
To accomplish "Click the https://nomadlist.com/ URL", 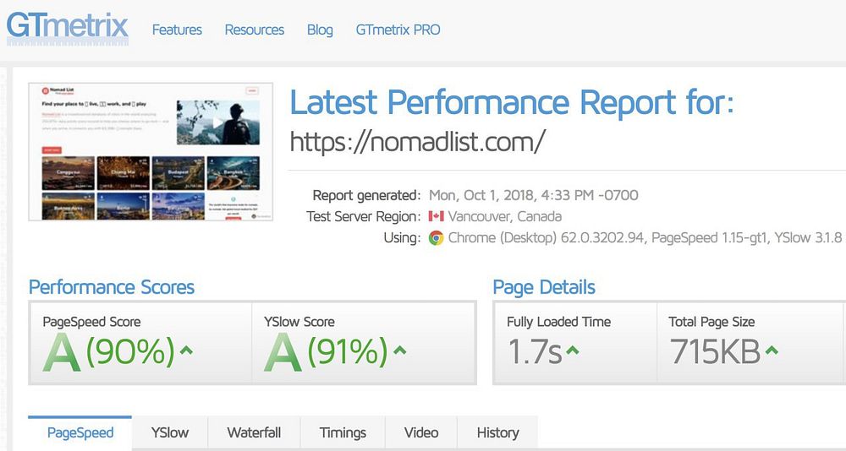I will tap(418, 142).
